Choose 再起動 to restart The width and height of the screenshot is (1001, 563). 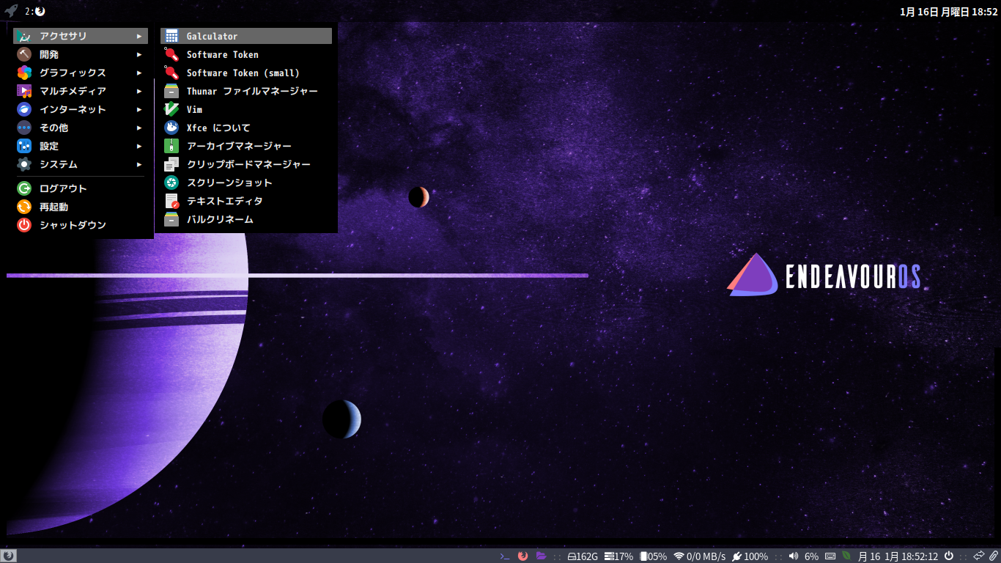pyautogui.click(x=81, y=207)
